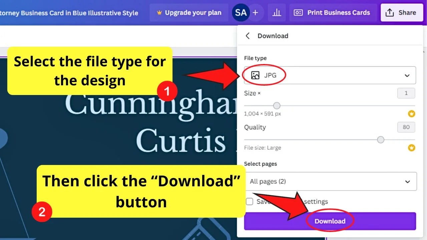This screenshot has height=240, width=427.
Task: Click the plus icon to add collaborators
Action: tap(255, 12)
